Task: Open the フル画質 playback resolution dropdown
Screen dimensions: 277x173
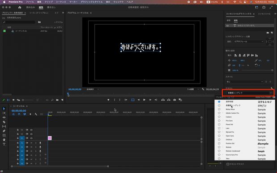Action: (x=193, y=89)
